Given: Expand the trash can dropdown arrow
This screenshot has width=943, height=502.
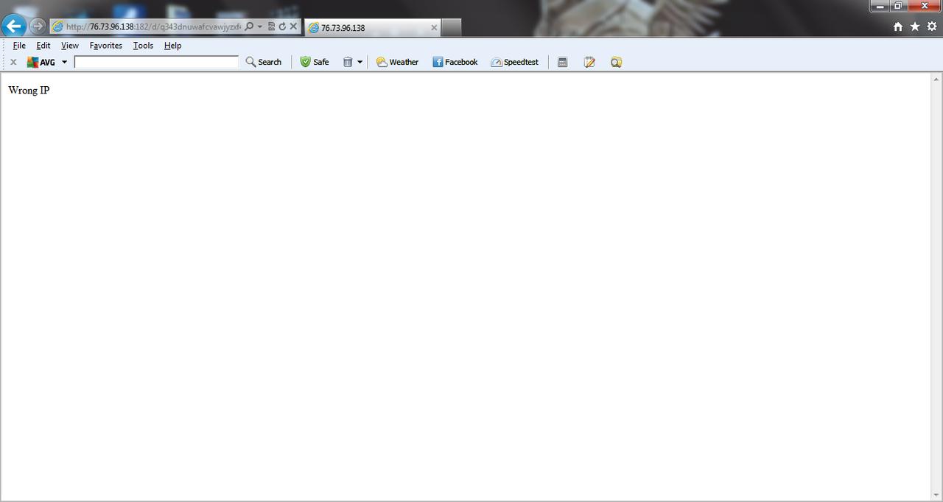Looking at the screenshot, I should (x=360, y=63).
